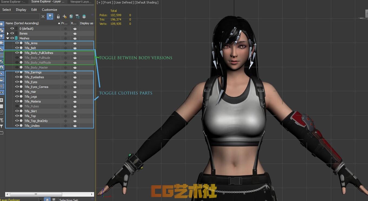Screen dimensions: 368x201
Task: Click the Renderable column header
Action: 75,23
